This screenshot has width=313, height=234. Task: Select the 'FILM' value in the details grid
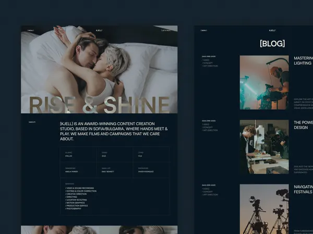click(140, 156)
